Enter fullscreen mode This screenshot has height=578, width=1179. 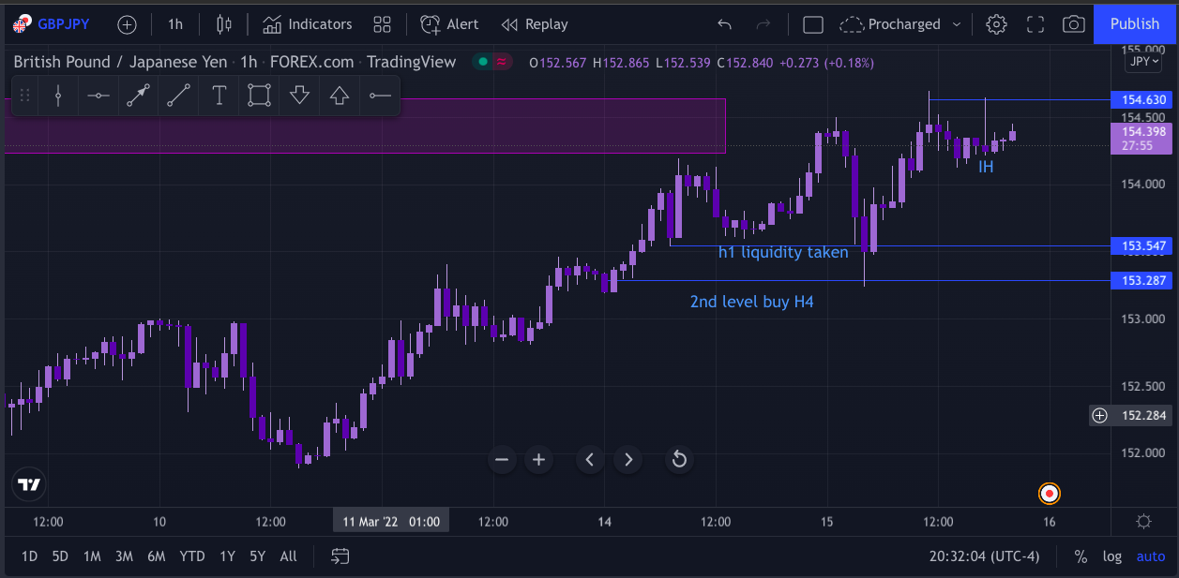click(x=1035, y=24)
